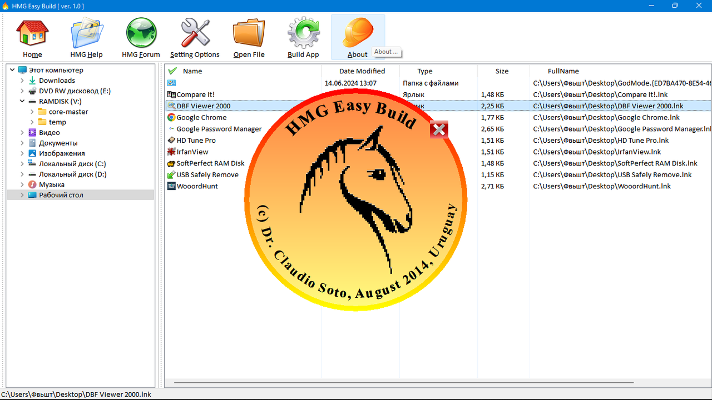Image resolution: width=712 pixels, height=400 pixels.
Task: Expand DVD RW дисковод (E:) node
Action: [22, 91]
